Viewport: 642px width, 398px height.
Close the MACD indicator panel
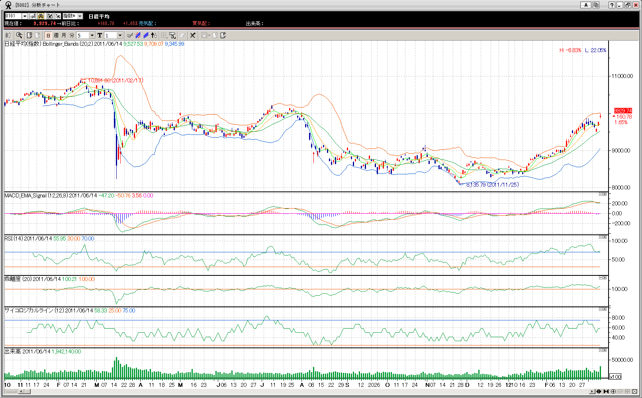(x=605, y=194)
